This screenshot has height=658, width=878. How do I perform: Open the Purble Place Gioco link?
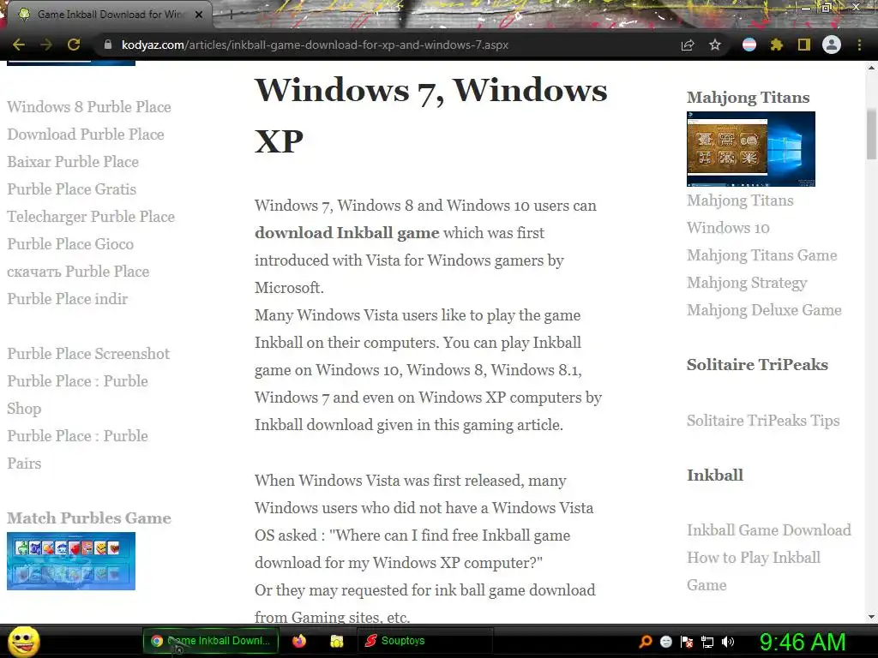[70, 244]
